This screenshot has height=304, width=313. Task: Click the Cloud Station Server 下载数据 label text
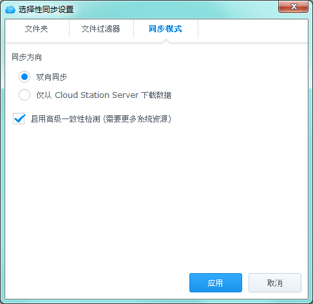pos(113,95)
